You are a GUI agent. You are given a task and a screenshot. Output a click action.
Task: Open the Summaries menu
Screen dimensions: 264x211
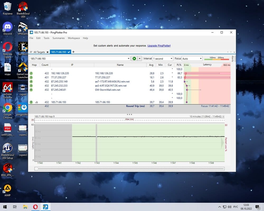click(58, 38)
